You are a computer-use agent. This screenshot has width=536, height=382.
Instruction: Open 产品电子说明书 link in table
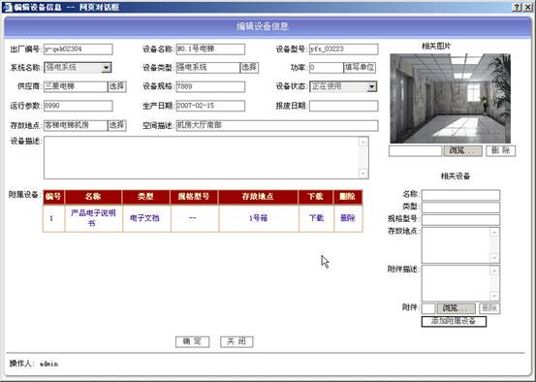(93, 218)
